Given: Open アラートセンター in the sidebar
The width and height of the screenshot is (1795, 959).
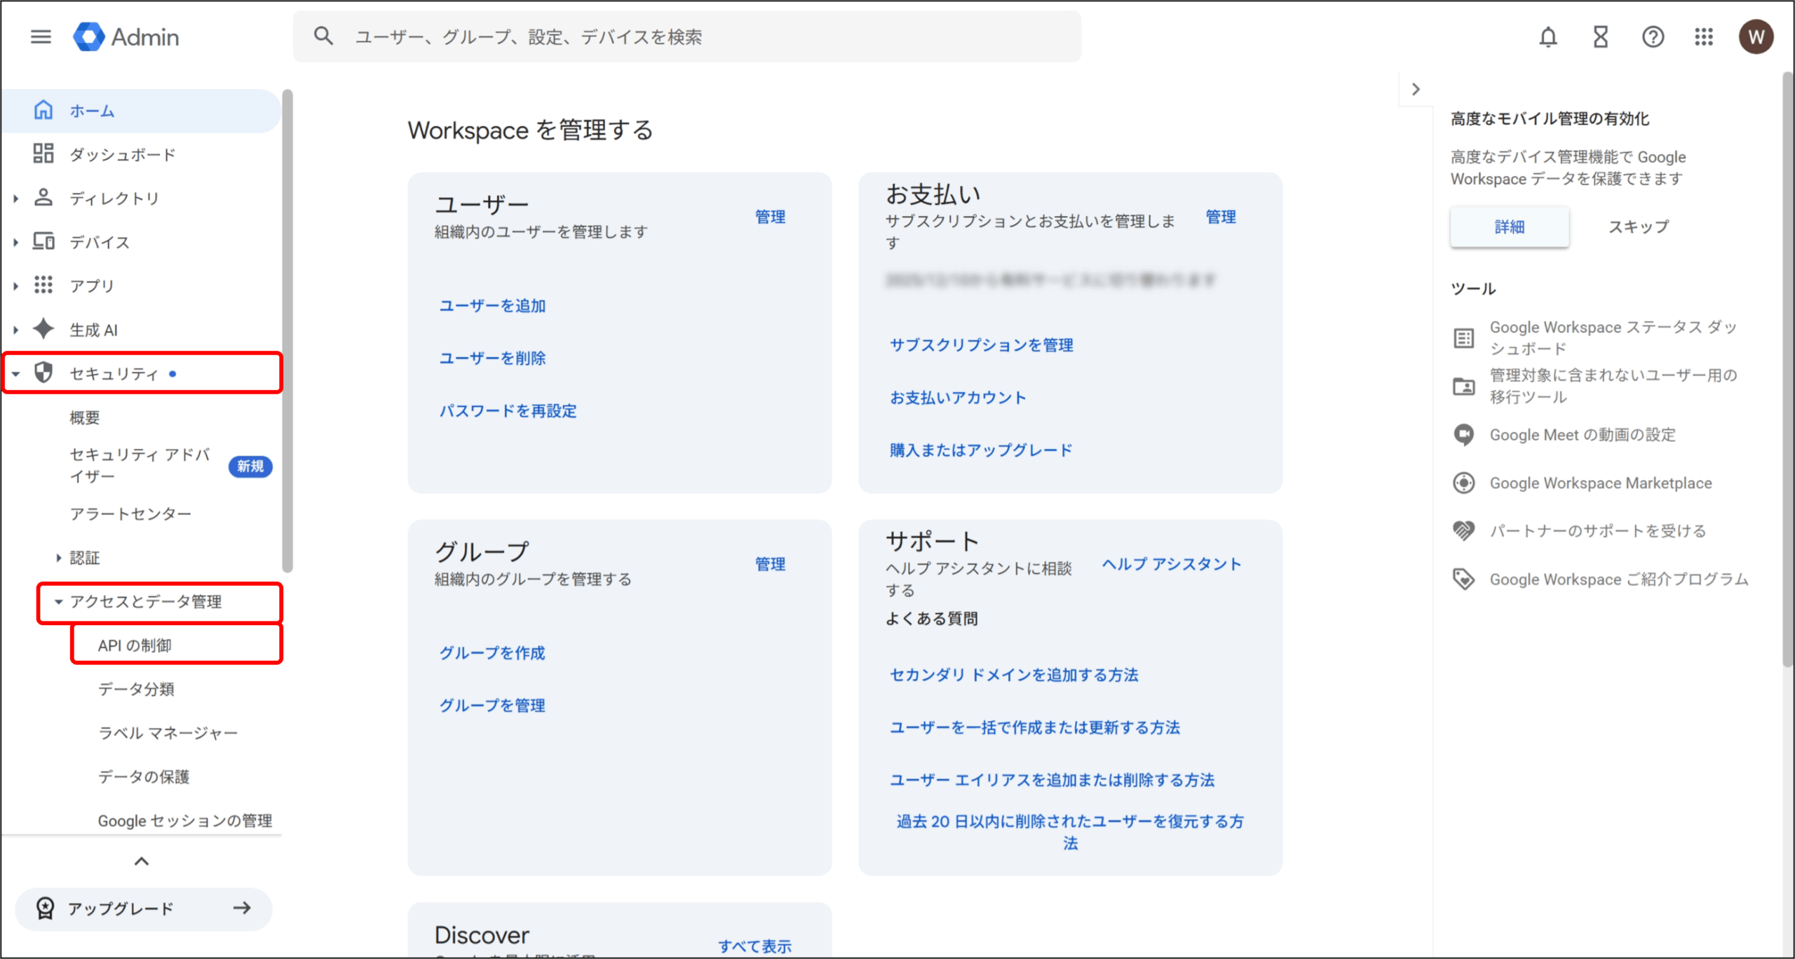Looking at the screenshot, I should coord(130,514).
